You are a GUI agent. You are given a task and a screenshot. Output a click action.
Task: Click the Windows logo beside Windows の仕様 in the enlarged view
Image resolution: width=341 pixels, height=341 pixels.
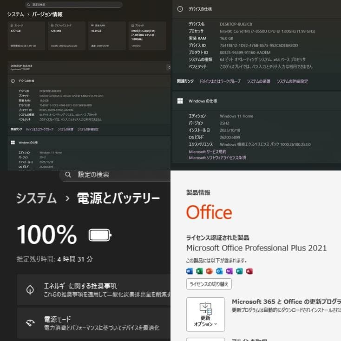coord(180,101)
